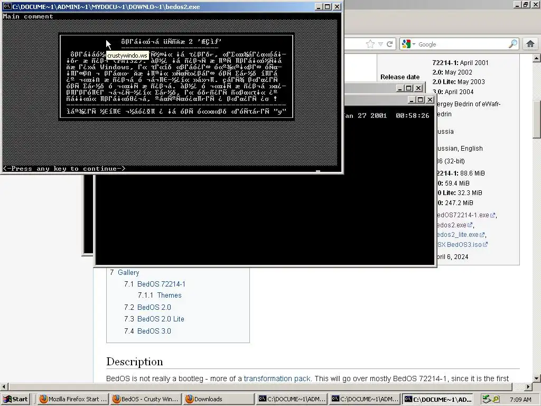Click the Press any key to continue prompt
This screenshot has height=406, width=541.
tap(64, 169)
